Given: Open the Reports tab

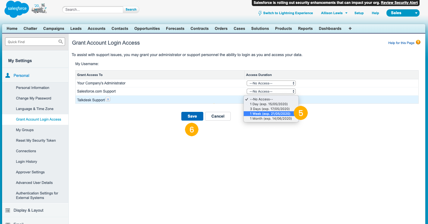Looking at the screenshot, I should click(305, 29).
